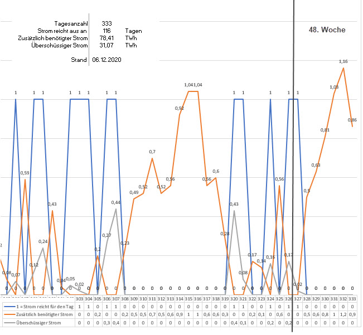Select the 1,16 peak data label

pos(343,61)
